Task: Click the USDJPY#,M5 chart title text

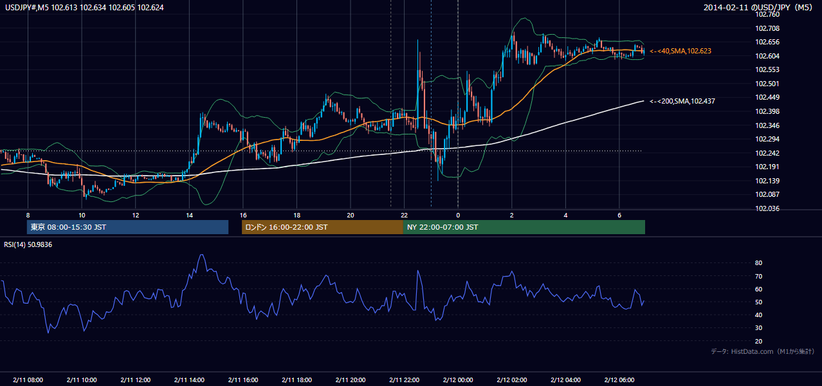Action: point(84,7)
